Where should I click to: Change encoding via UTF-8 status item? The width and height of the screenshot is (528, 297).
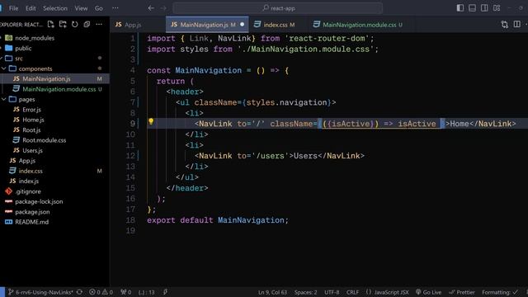tap(332, 292)
